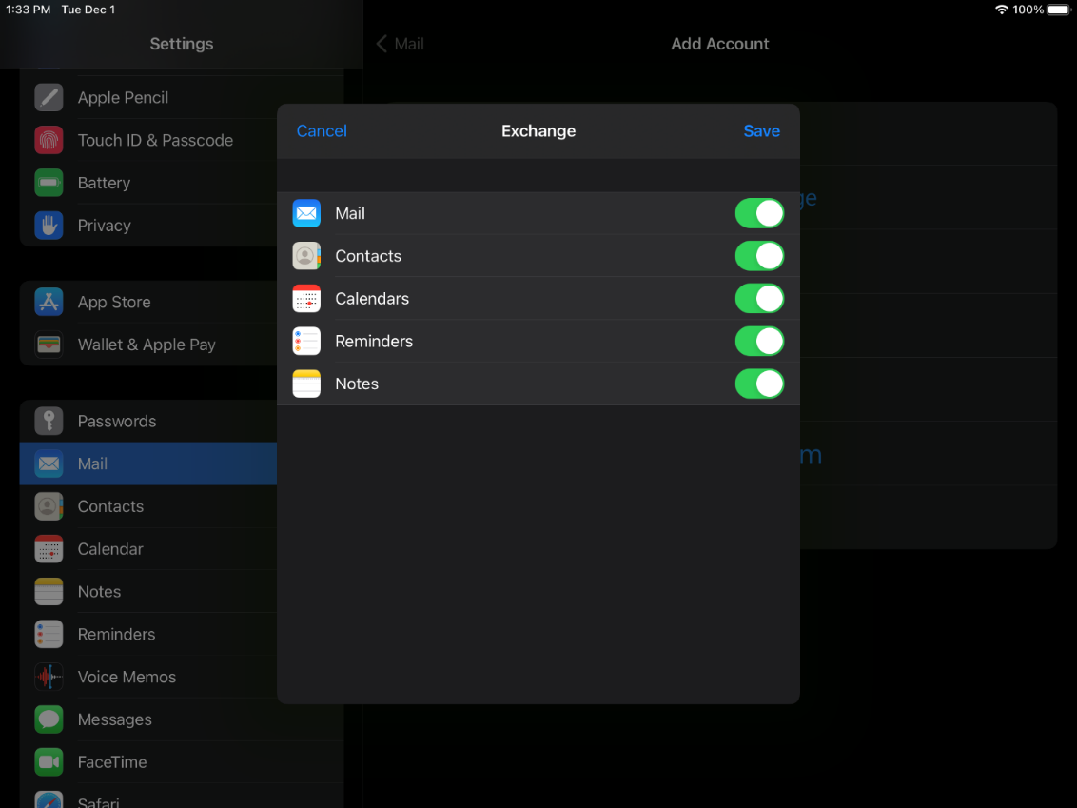1077x808 pixels.
Task: Select Voice Memos in settings list
Action: click(x=148, y=677)
